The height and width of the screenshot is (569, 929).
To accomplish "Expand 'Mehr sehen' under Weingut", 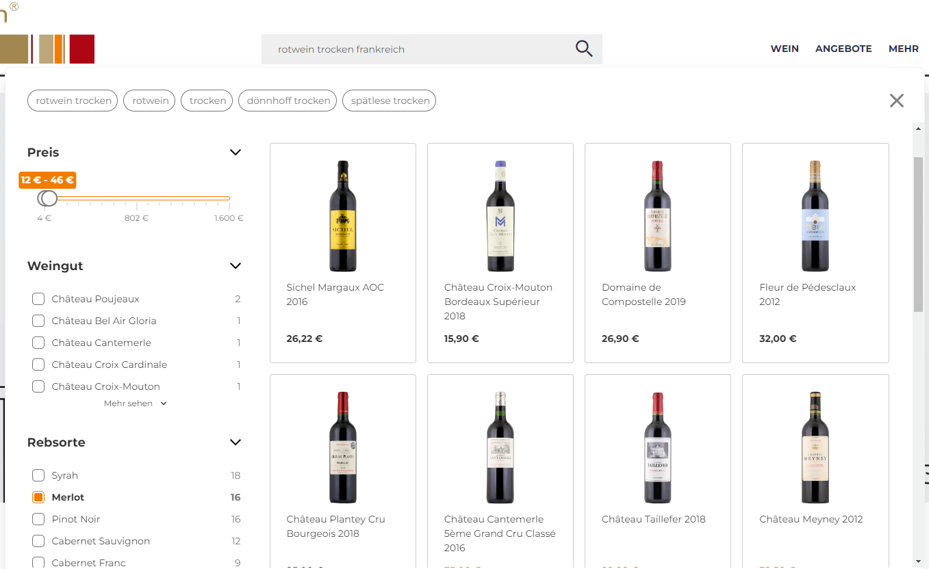I will [x=135, y=403].
